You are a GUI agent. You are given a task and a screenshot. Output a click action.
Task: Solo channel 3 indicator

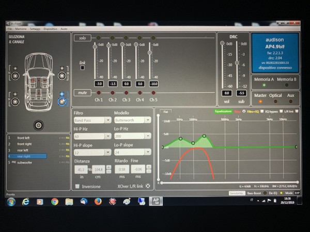tap(126, 38)
